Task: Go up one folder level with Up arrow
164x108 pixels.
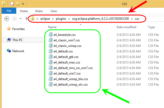Action: click(x=27, y=19)
